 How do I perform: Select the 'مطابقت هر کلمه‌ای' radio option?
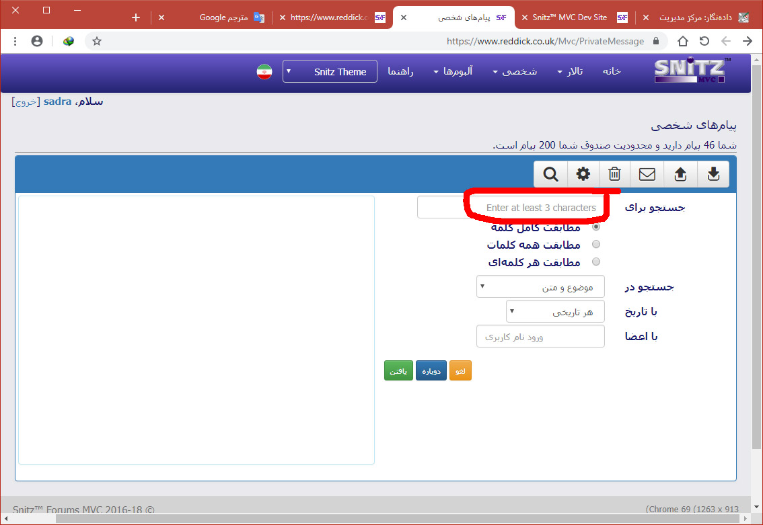595,262
